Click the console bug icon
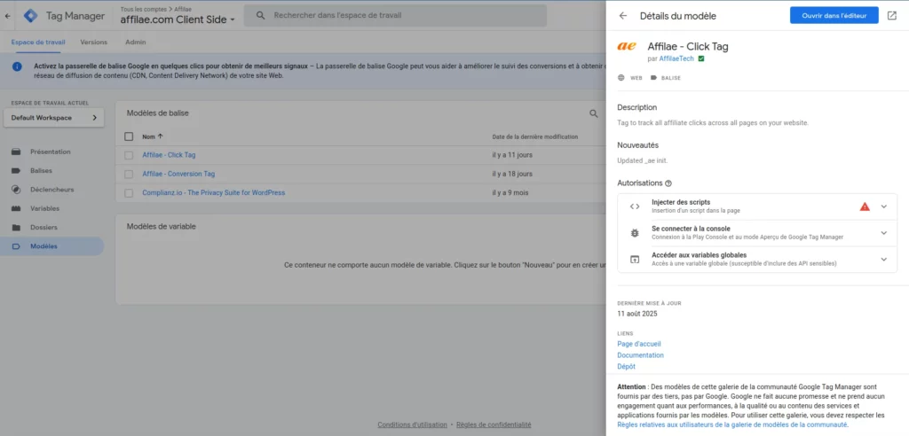Image resolution: width=909 pixels, height=436 pixels. [635, 232]
